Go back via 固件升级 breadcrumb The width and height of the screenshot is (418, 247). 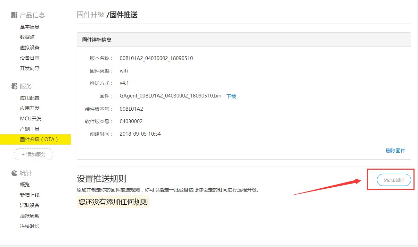(90, 15)
